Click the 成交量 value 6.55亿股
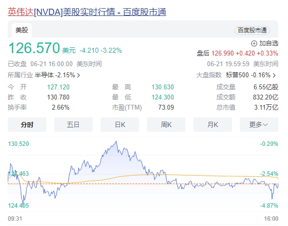Screen dimensions: 288x226 tap(266, 87)
